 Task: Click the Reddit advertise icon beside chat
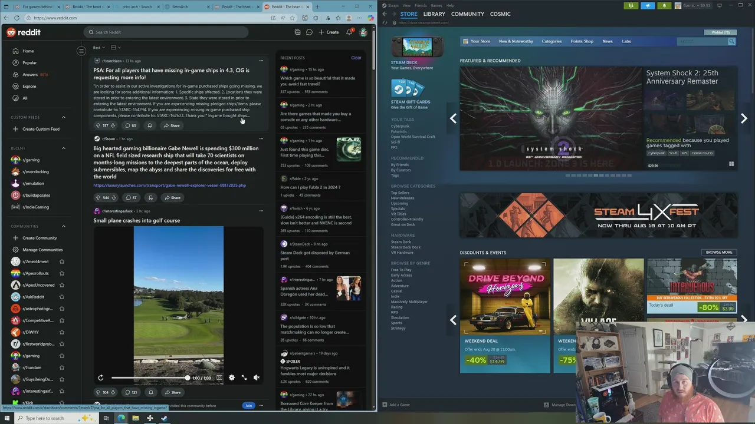pos(297,32)
